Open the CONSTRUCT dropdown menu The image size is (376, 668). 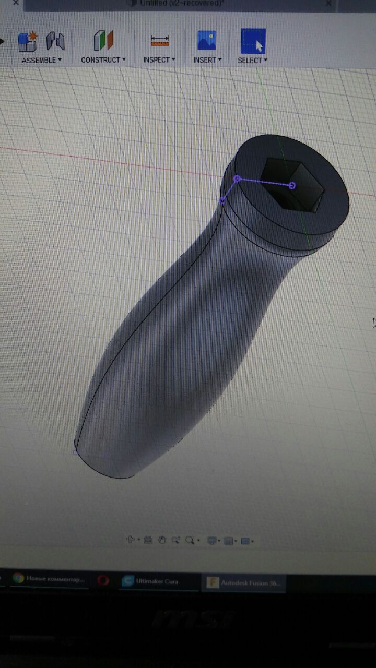[103, 60]
